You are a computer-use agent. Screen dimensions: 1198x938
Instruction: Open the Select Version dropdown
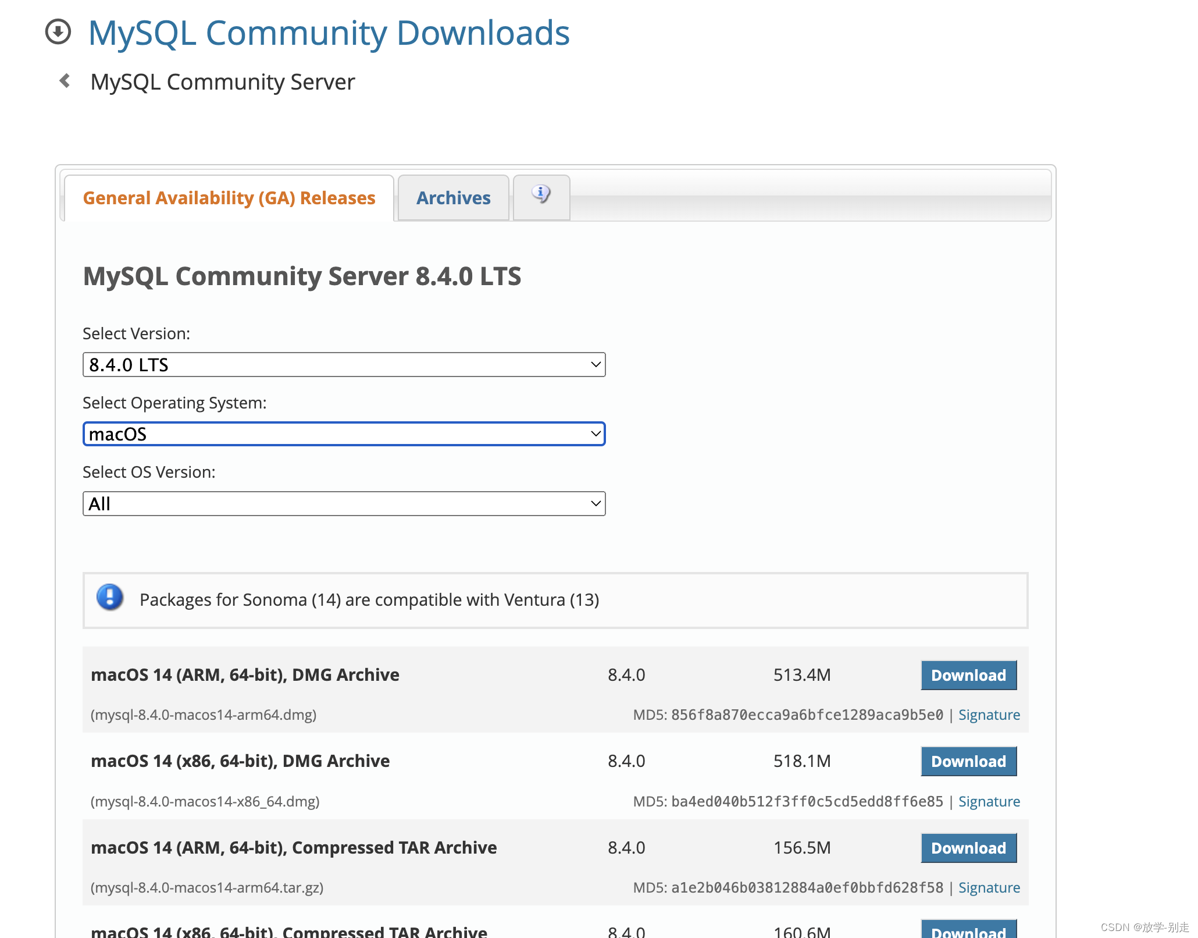344,365
